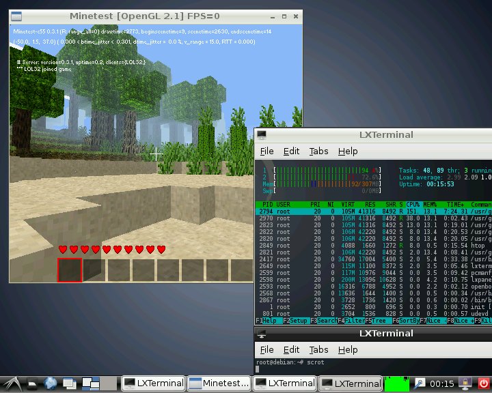This screenshot has width=492, height=393.
Task: Click the htop Mem usage meter bar
Action: 322,184
